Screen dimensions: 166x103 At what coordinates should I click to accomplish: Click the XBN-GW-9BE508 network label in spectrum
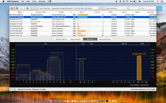[23, 65]
